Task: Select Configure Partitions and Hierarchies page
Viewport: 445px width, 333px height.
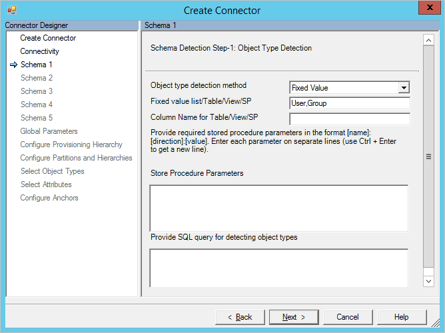Action: tap(76, 158)
